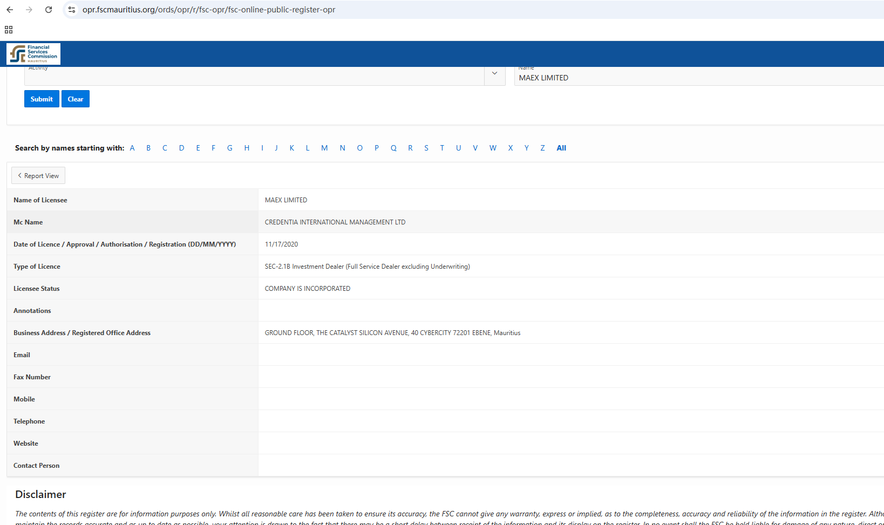Open the Activity select box
The width and height of the screenshot is (884, 525).
pyautogui.click(x=254, y=77)
